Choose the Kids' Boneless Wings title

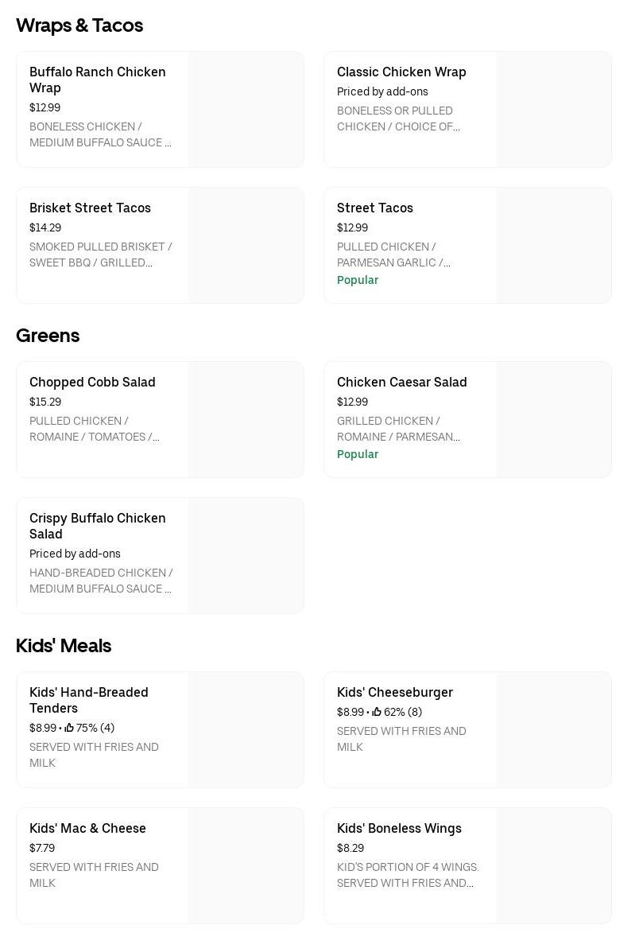click(399, 828)
